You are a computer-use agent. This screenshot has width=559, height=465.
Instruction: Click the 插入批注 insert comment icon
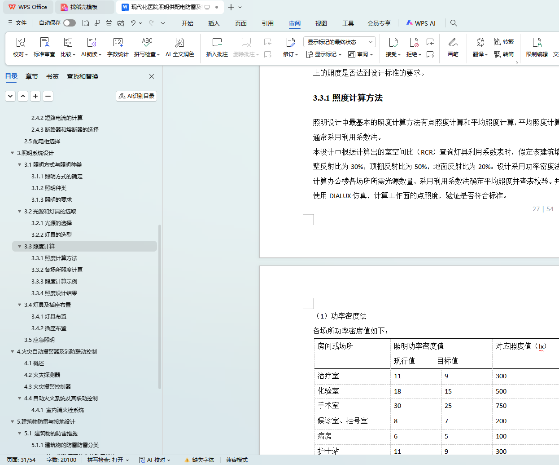point(217,43)
